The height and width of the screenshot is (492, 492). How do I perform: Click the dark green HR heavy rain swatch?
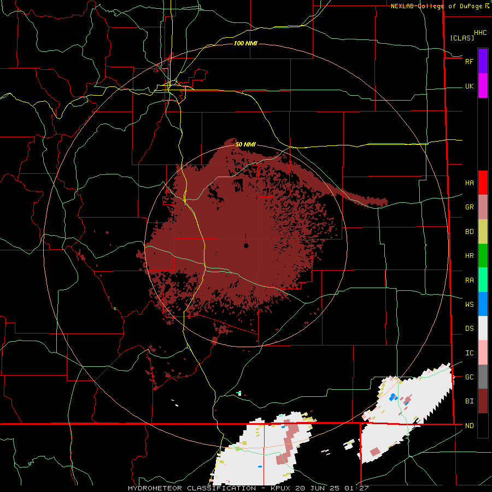tap(483, 255)
